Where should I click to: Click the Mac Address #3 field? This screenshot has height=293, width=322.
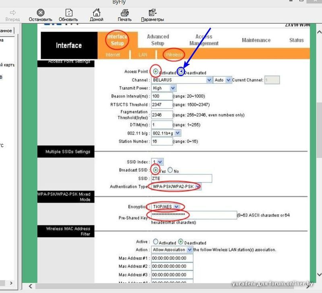pos(172,275)
